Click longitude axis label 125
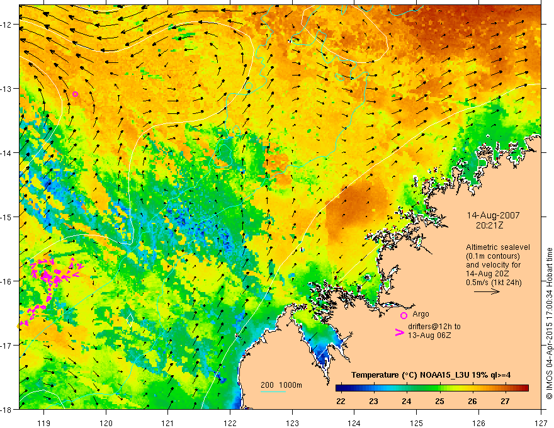Image resolution: width=554 pixels, height=428 pixels. (x=417, y=423)
